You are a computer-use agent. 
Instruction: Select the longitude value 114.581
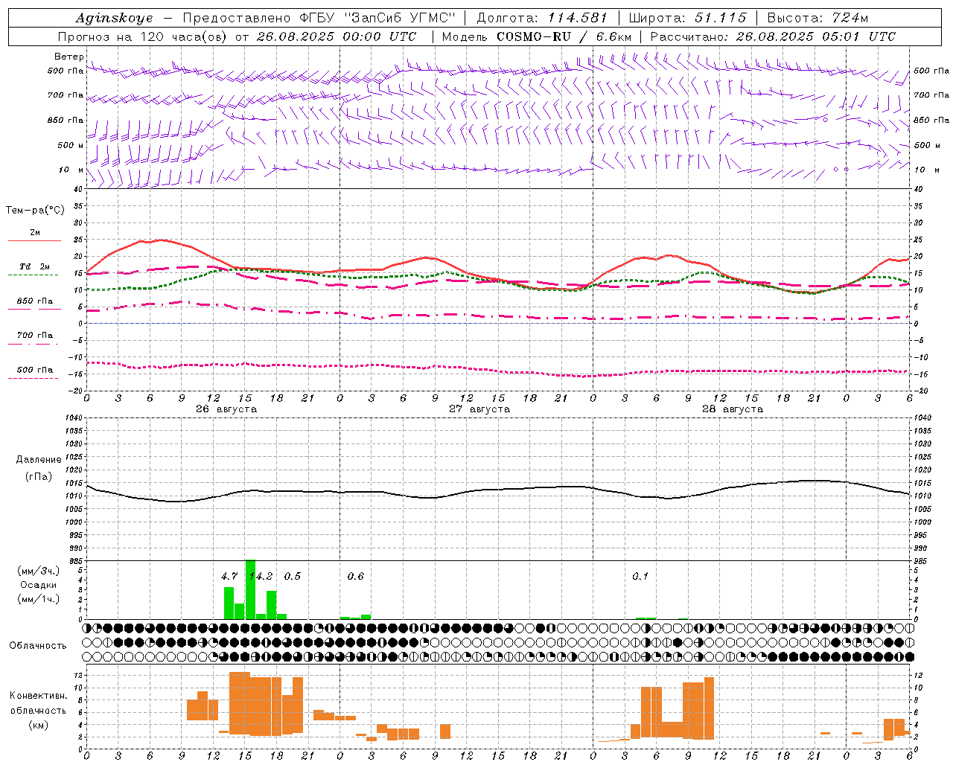(x=577, y=18)
